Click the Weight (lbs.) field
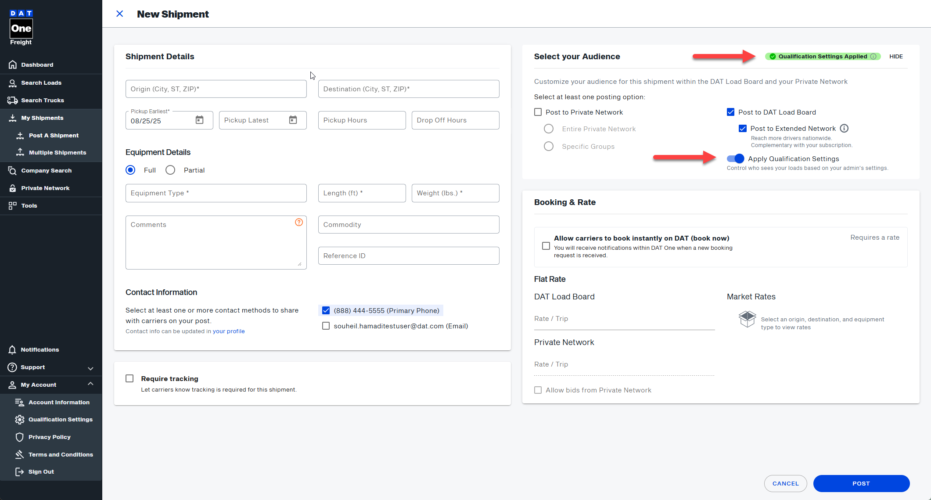The height and width of the screenshot is (500, 931). (x=456, y=193)
